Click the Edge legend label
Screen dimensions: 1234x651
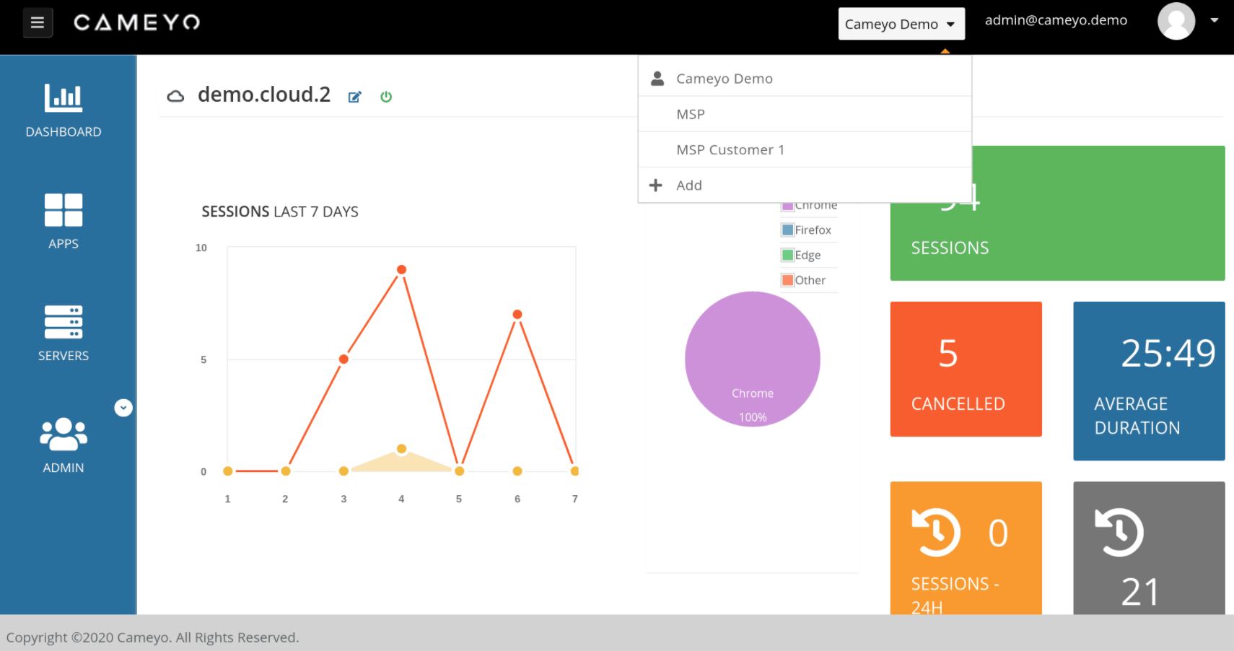coord(808,255)
